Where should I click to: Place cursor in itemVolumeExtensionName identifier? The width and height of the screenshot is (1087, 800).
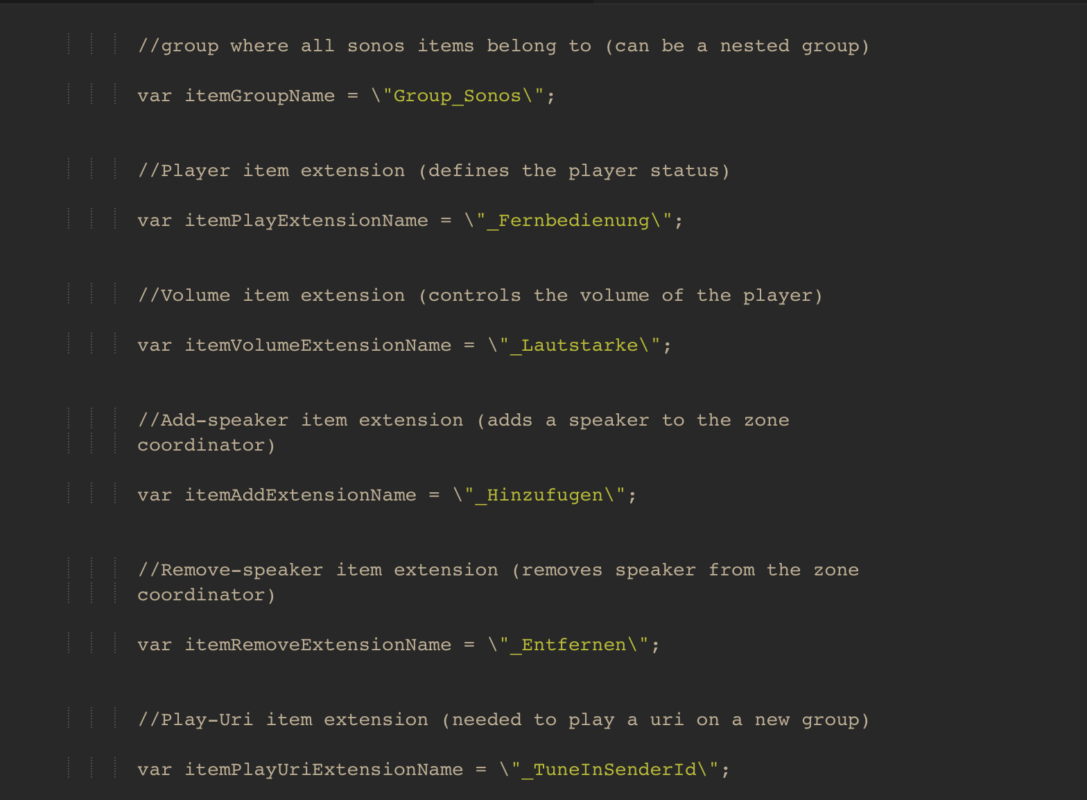click(x=318, y=345)
